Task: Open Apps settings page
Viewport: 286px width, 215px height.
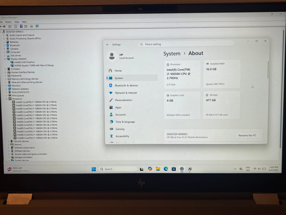Action: (x=118, y=107)
